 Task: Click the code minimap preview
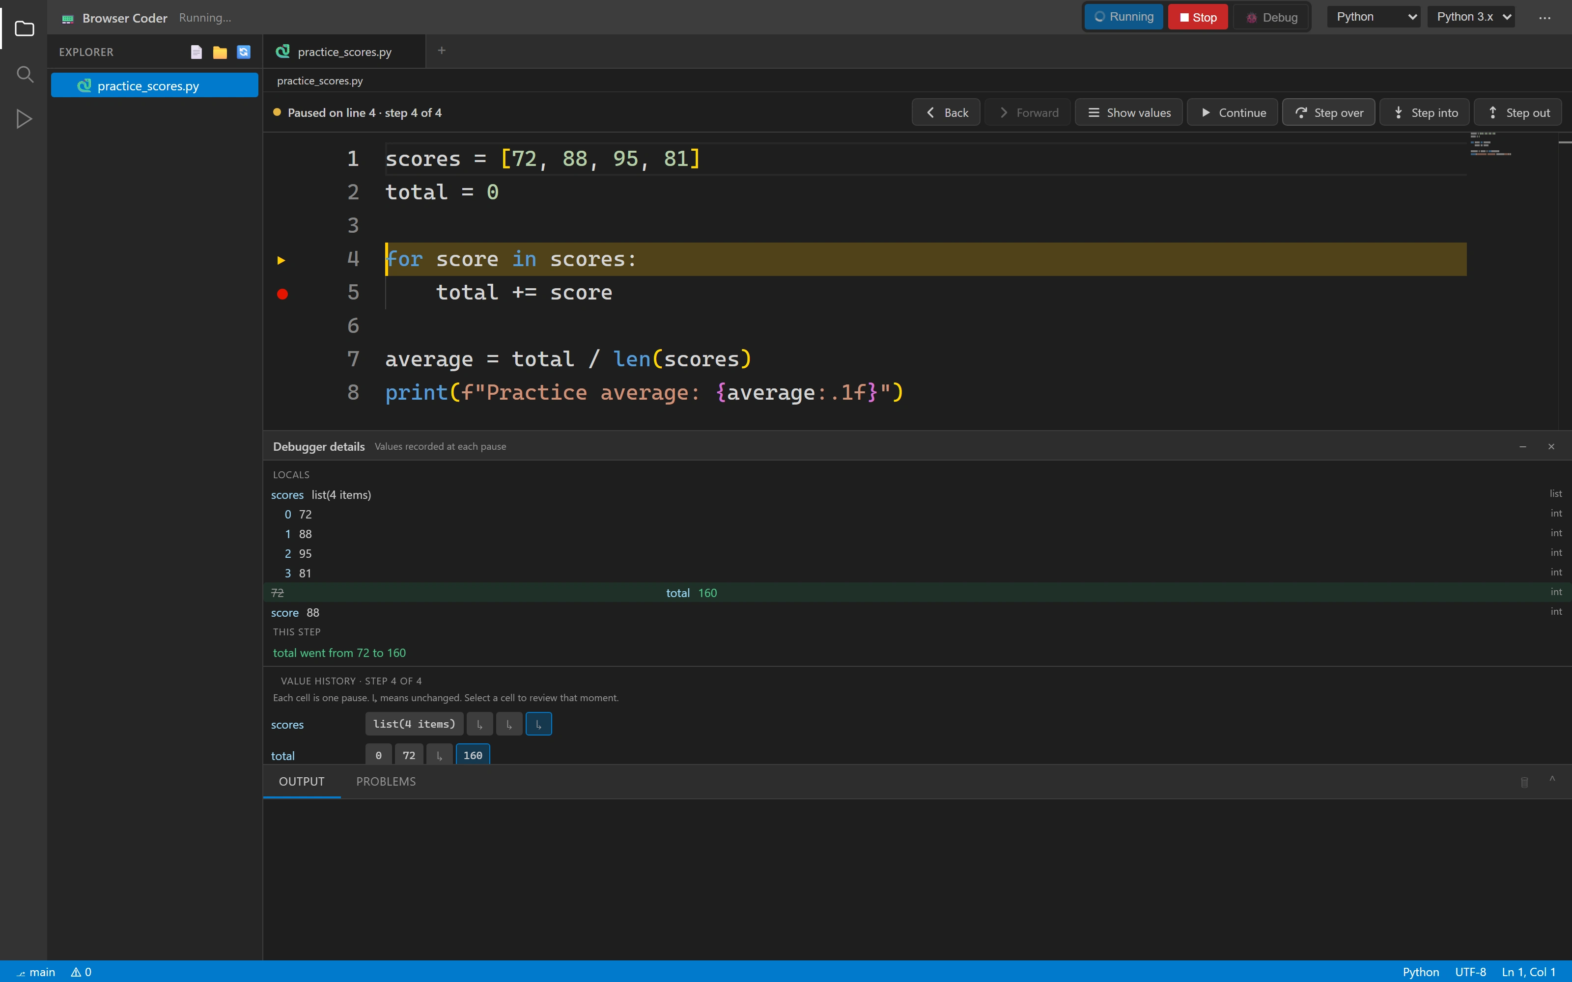1490,143
